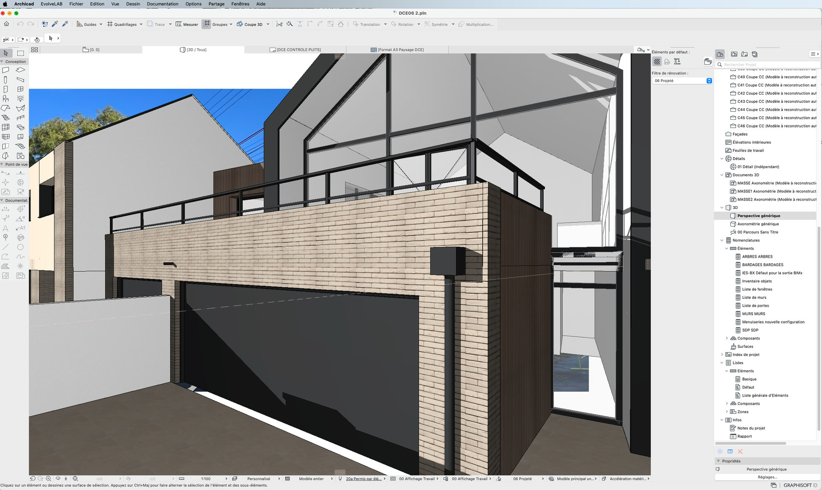Viewport: 822px width, 490px height.
Task: Open the Documentation menu
Action: pos(162,4)
